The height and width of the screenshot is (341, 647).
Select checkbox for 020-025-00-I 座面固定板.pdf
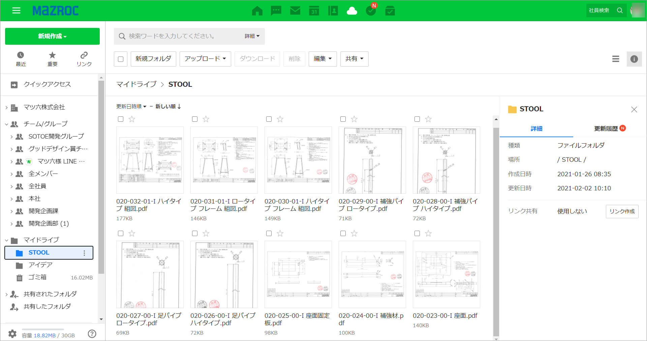pos(269,233)
